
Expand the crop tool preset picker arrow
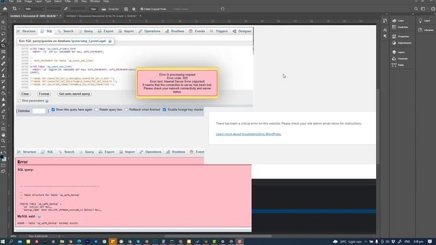[x=19, y=9]
